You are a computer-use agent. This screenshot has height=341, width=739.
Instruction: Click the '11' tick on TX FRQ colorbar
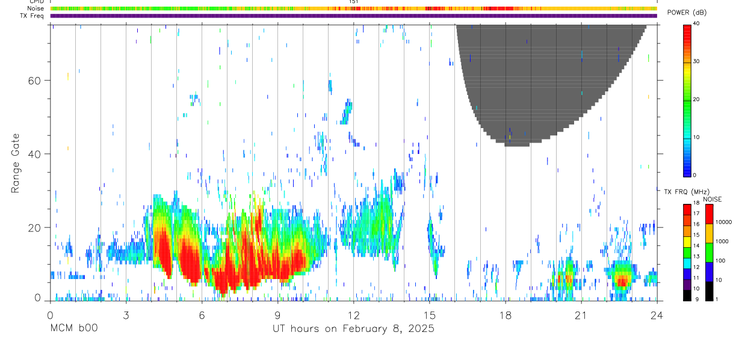coord(697,277)
